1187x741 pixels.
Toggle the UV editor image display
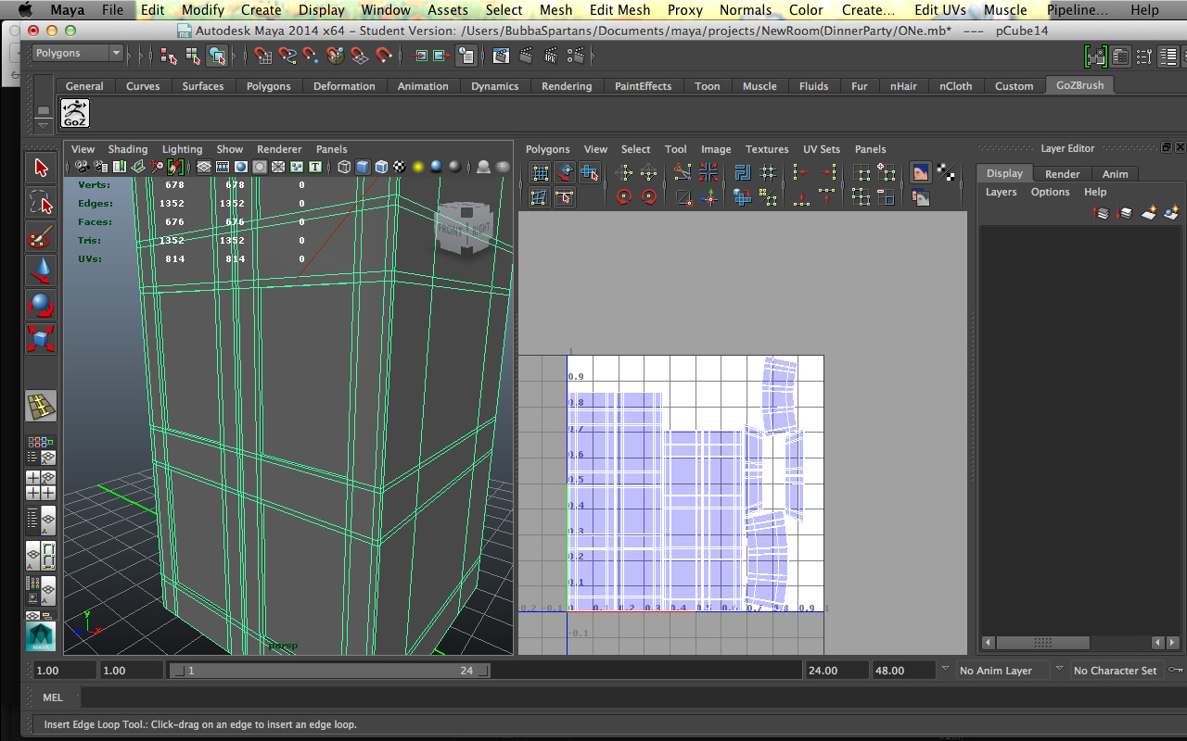[920, 172]
